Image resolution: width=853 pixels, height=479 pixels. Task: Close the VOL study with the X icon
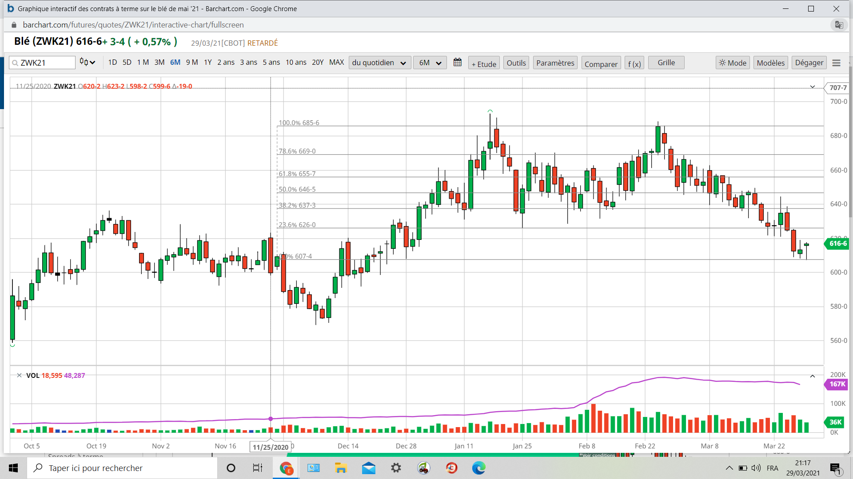point(19,375)
